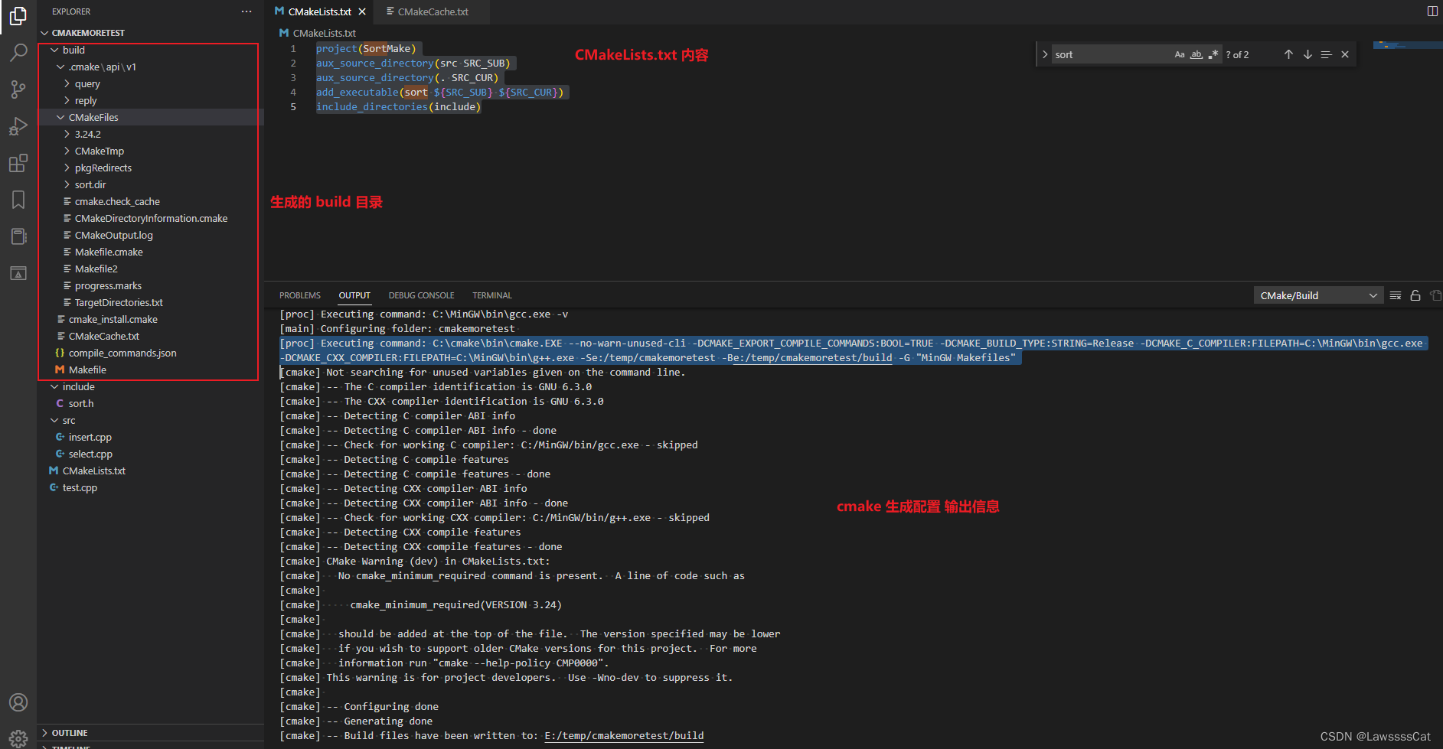Close the CMakeLists.txt editor tab

pyautogui.click(x=362, y=11)
